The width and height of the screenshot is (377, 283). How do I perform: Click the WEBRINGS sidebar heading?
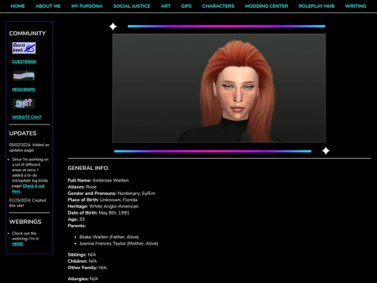click(x=25, y=222)
